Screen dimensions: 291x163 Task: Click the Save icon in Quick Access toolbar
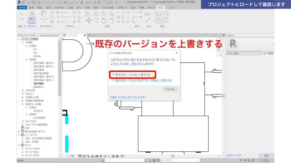coord(34,3)
